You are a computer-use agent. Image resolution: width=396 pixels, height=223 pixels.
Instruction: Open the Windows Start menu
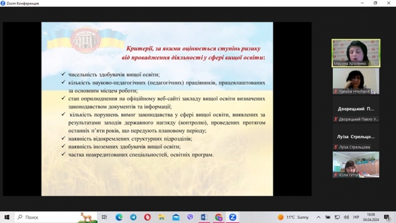point(7,217)
